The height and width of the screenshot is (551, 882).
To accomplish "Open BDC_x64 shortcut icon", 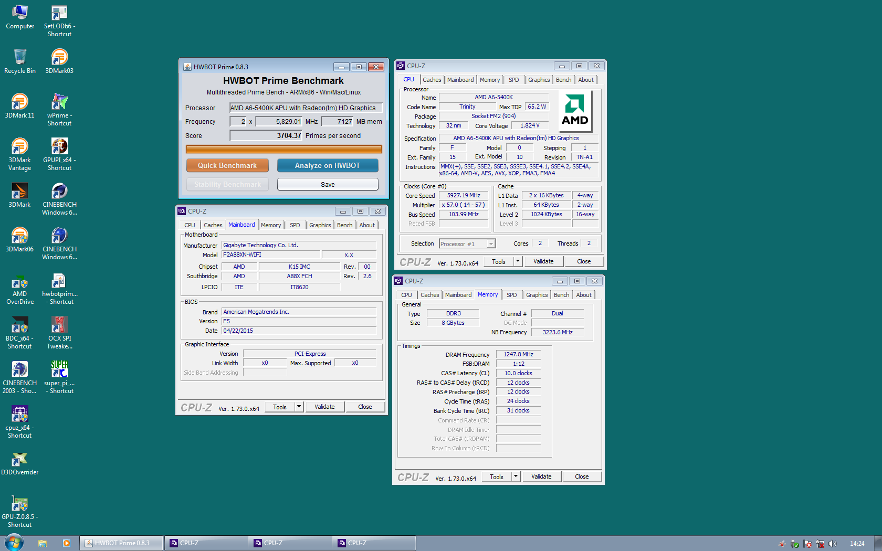I will click(x=20, y=333).
